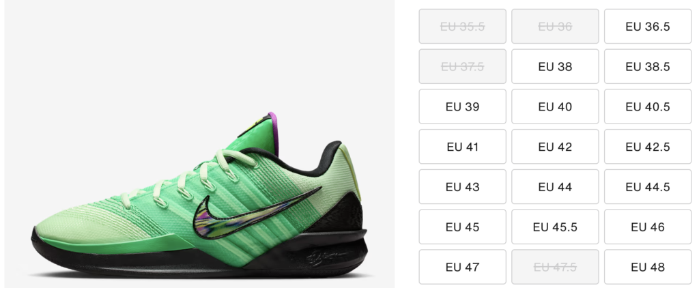This screenshot has width=699, height=288.
Task: Select size EU 42
Action: coord(555,147)
